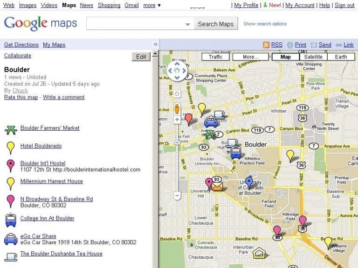
Task: Pan the map right with the arrow control
Action: [x=184, y=71]
